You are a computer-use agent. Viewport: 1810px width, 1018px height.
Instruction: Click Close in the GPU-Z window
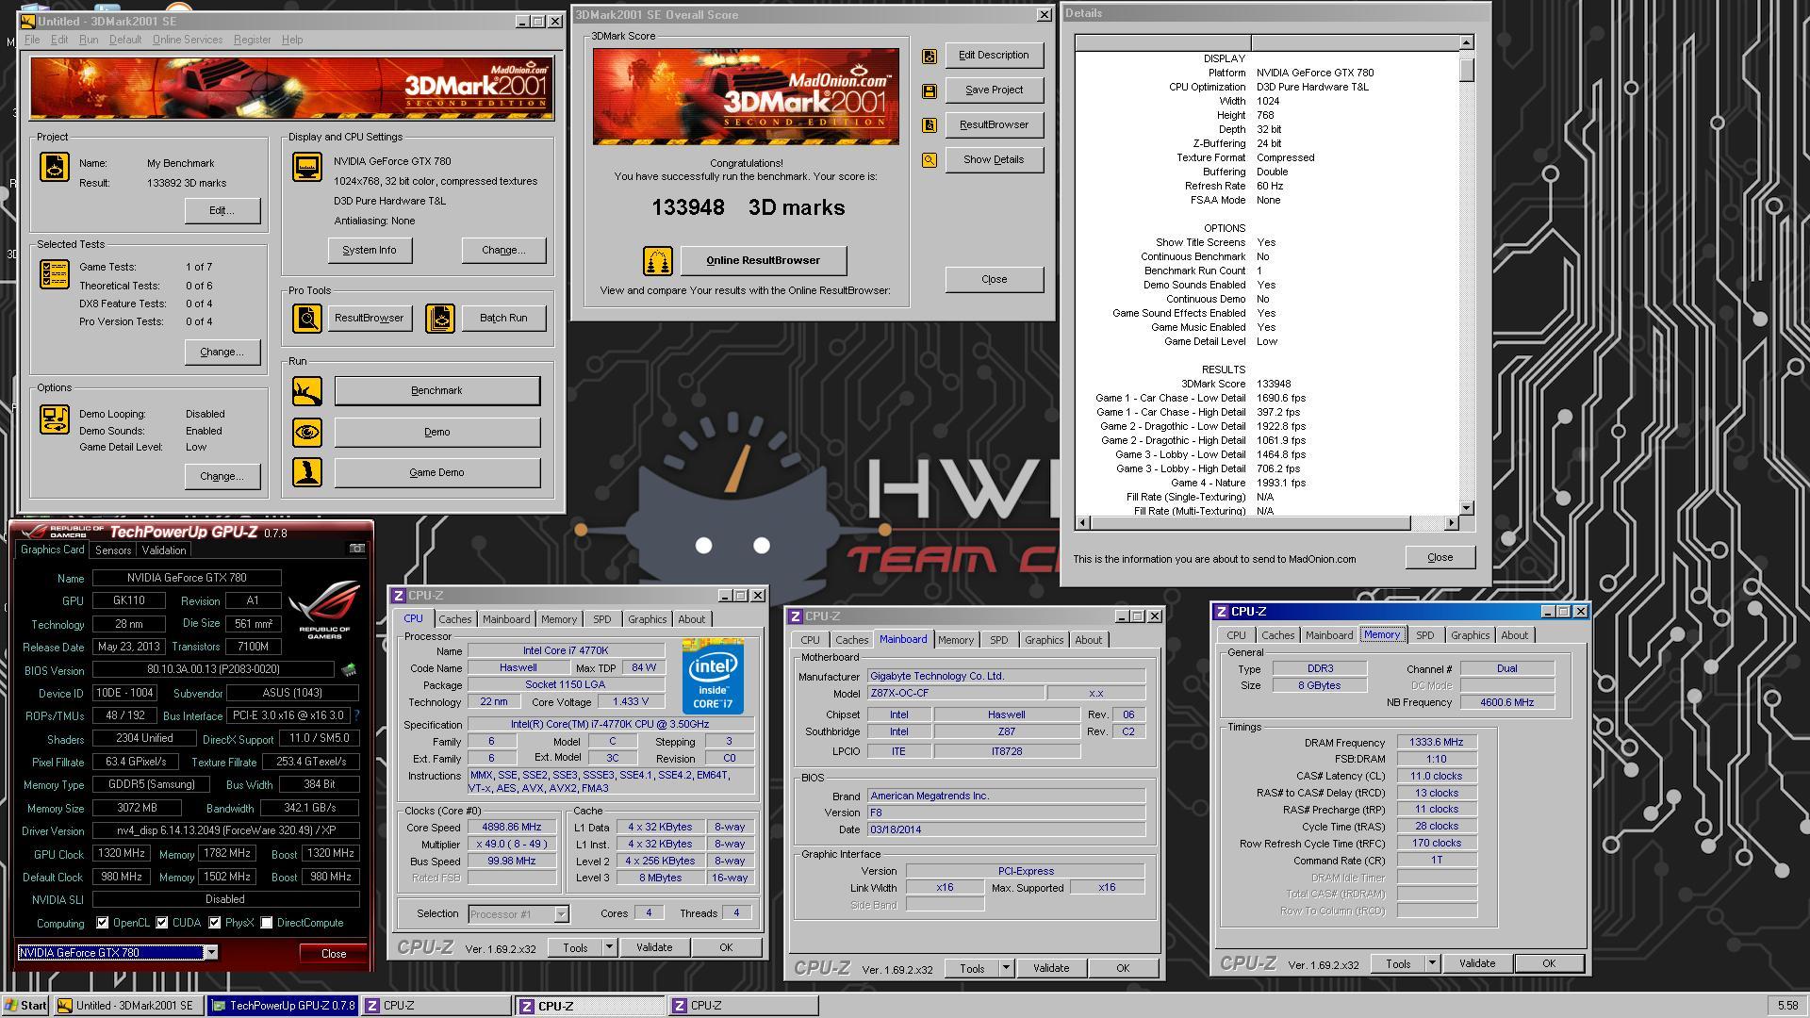[x=334, y=953]
